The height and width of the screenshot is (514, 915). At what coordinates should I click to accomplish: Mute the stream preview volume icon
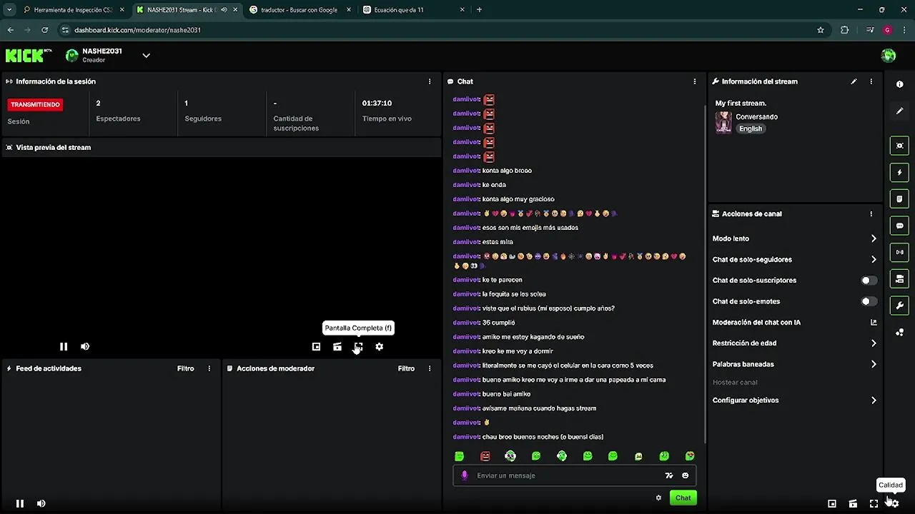tap(85, 346)
